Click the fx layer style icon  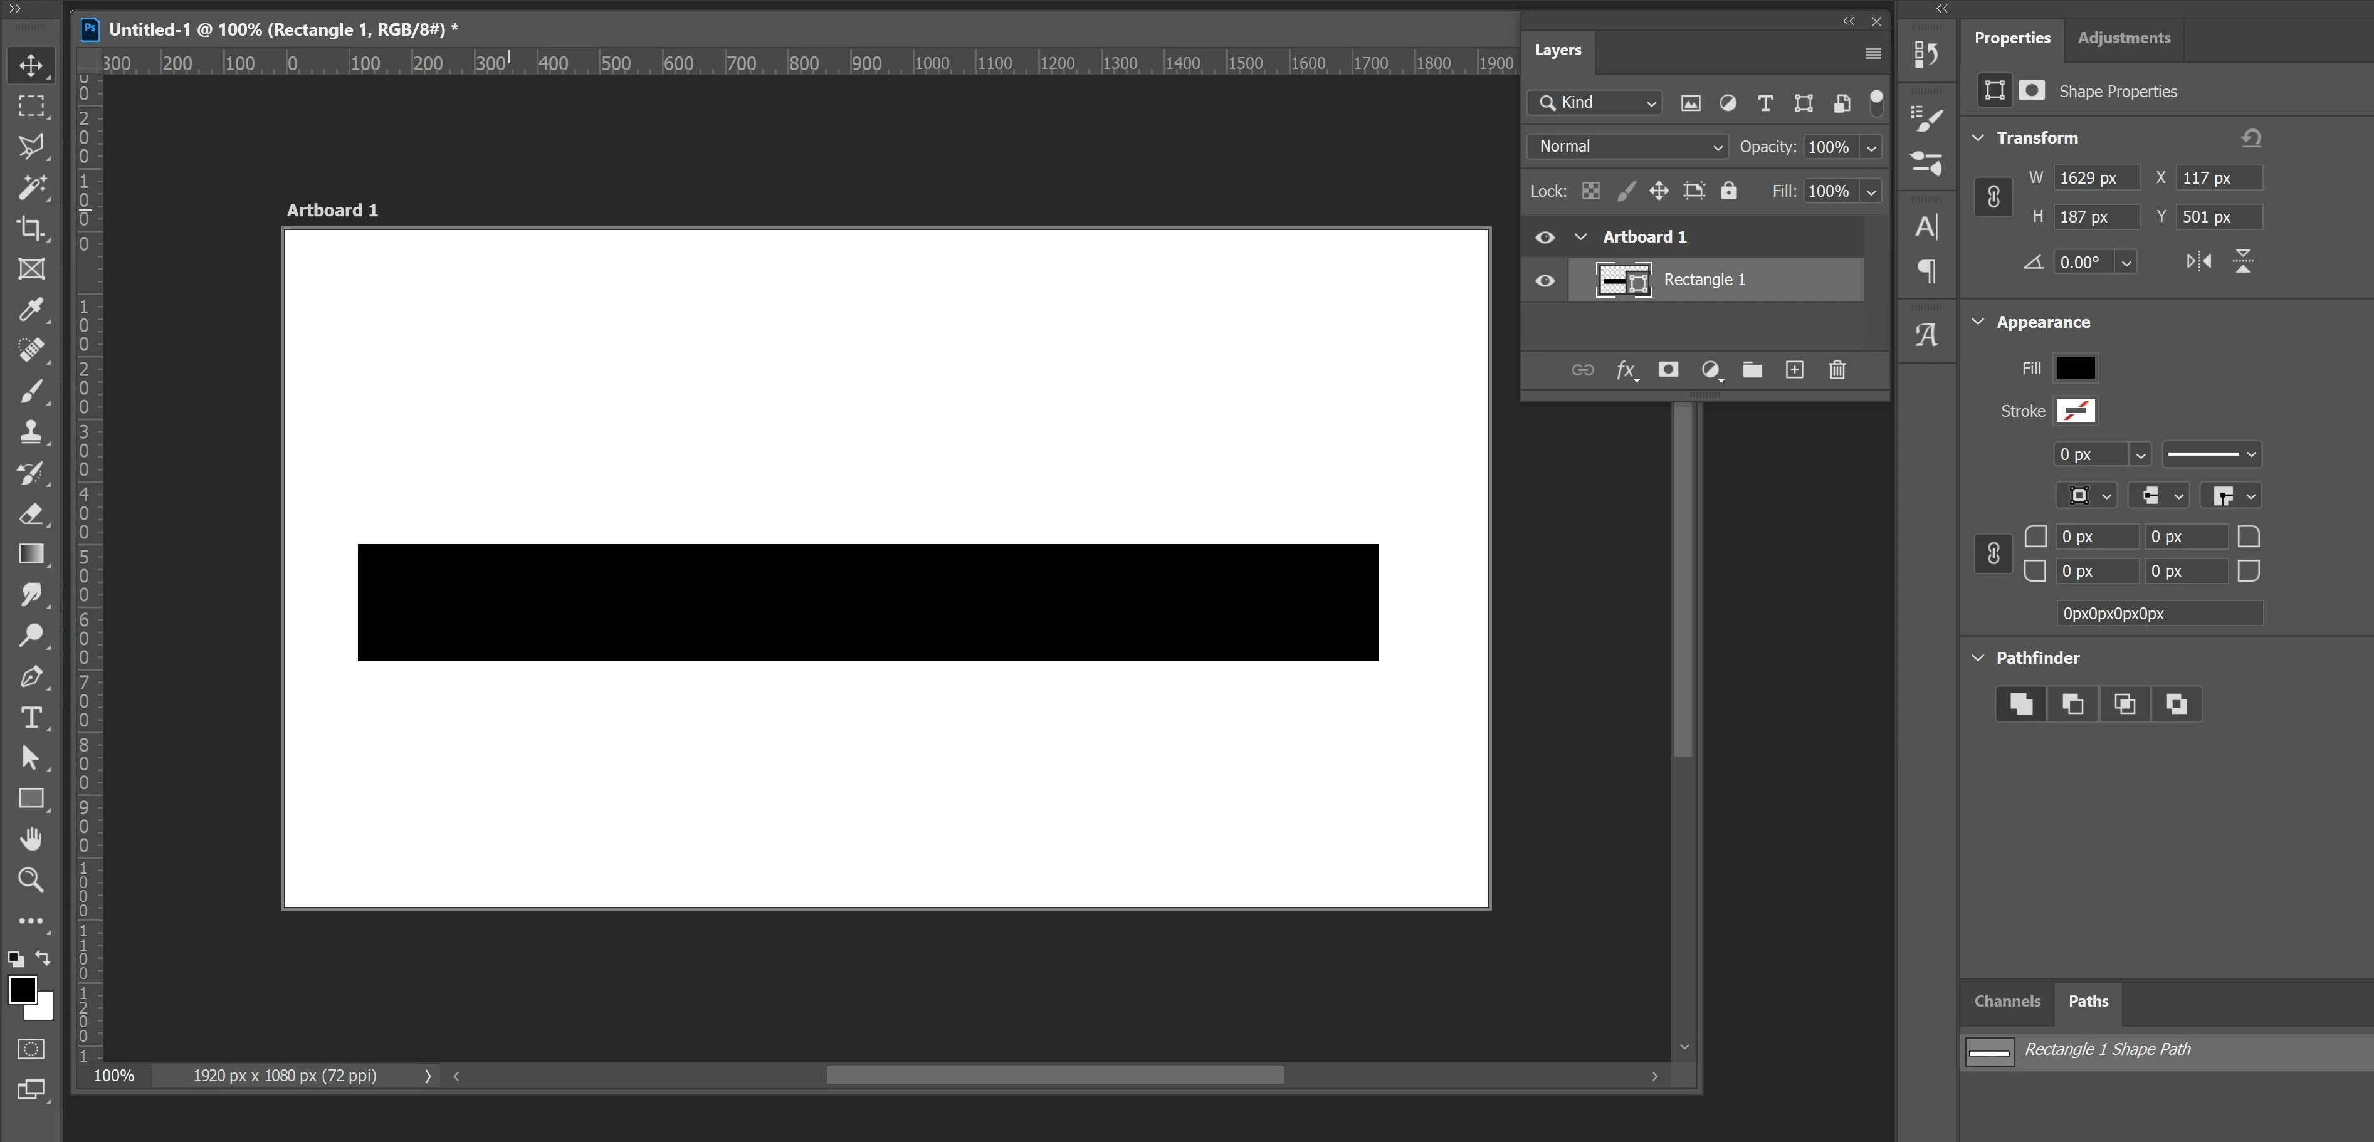point(1626,370)
